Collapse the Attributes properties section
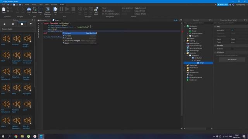248x139 pixels. click(215, 52)
